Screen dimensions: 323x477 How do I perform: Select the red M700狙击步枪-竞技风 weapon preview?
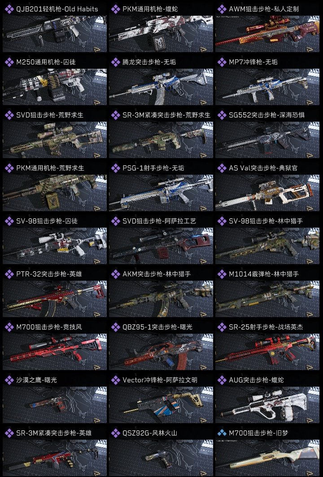tap(55, 352)
